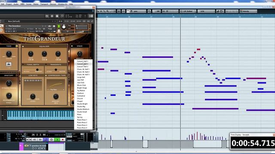Click the Tonal Depth slider handle
275x154 pixels.
point(37,70)
